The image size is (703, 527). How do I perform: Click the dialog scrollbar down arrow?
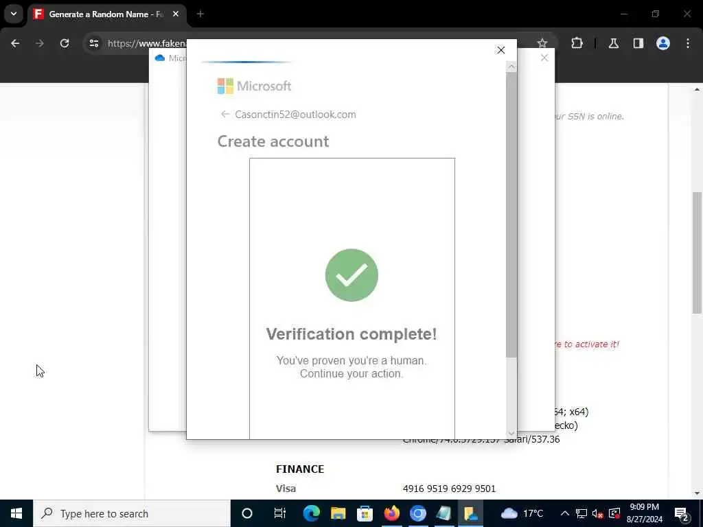[511, 434]
